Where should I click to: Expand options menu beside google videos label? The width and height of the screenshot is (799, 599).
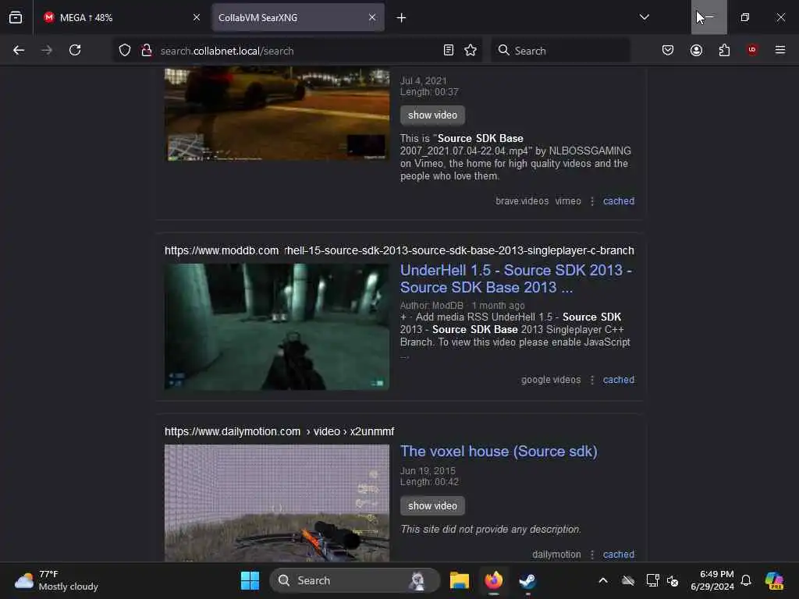point(592,380)
